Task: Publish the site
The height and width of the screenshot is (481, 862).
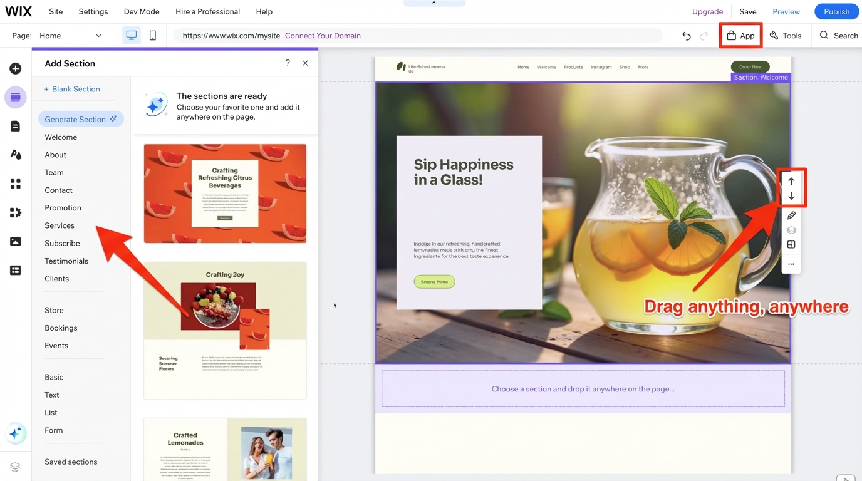Action: click(836, 11)
